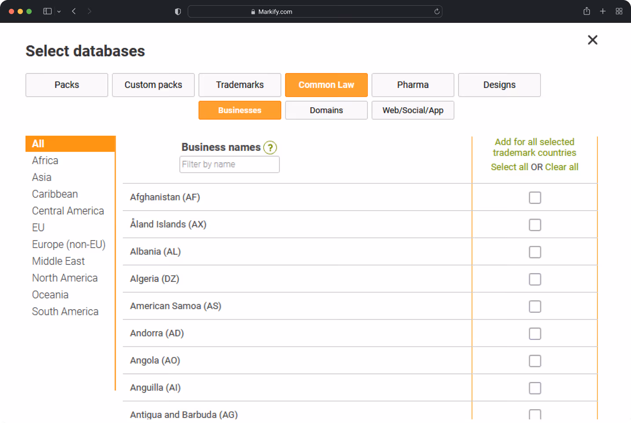631x423 pixels.
Task: Open sidebar options dropdown arrow
Action: pos(59,11)
